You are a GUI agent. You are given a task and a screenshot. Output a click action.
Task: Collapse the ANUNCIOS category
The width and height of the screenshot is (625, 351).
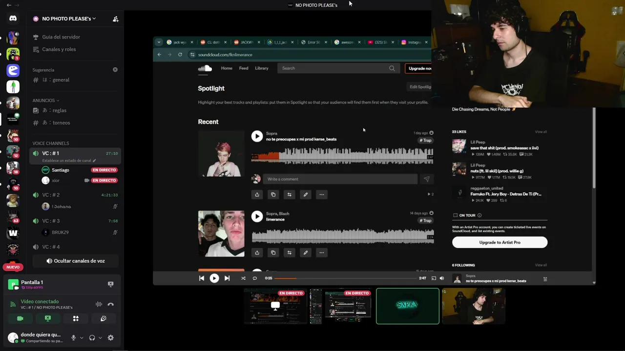pyautogui.click(x=45, y=100)
